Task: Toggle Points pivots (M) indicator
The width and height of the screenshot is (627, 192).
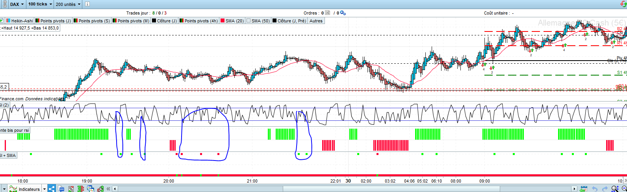Action: [130, 21]
